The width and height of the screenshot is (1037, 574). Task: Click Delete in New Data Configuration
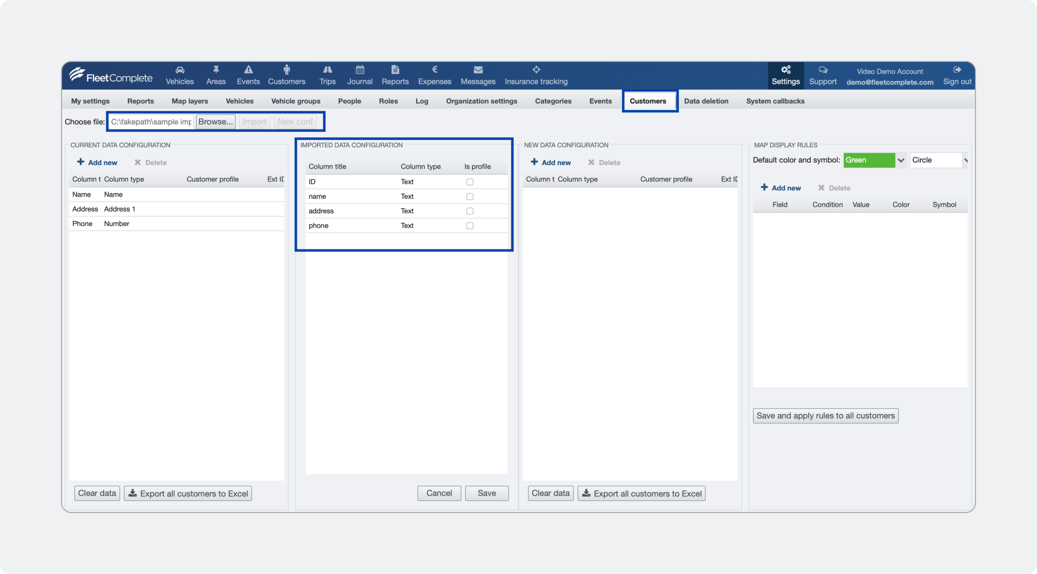coord(604,163)
